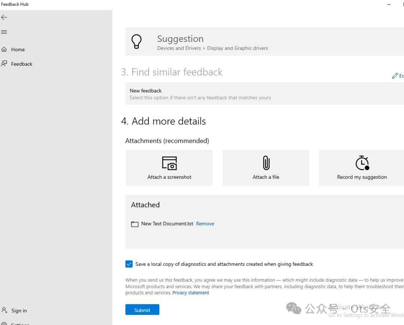Viewport: 404px width, 325px height.
Task: Click the Sign in label
Action: click(x=19, y=310)
